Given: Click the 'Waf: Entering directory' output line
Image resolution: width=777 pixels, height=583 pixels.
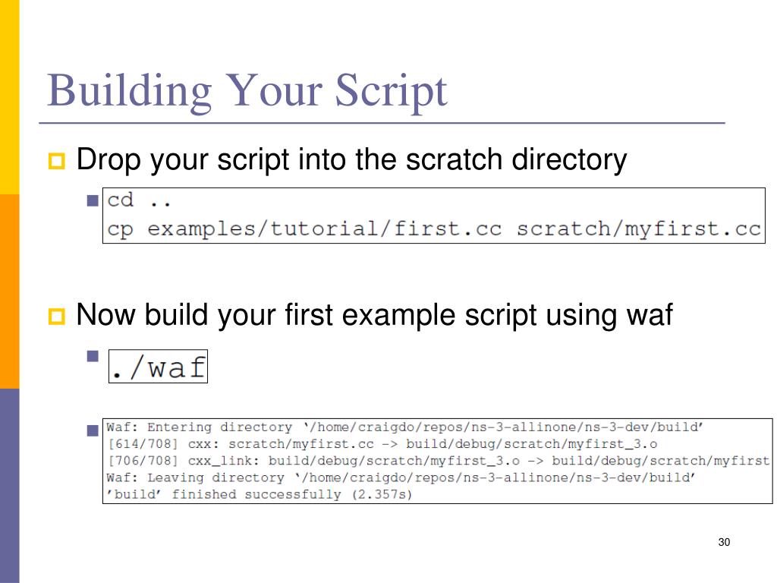Looking at the screenshot, I should pos(405,427).
